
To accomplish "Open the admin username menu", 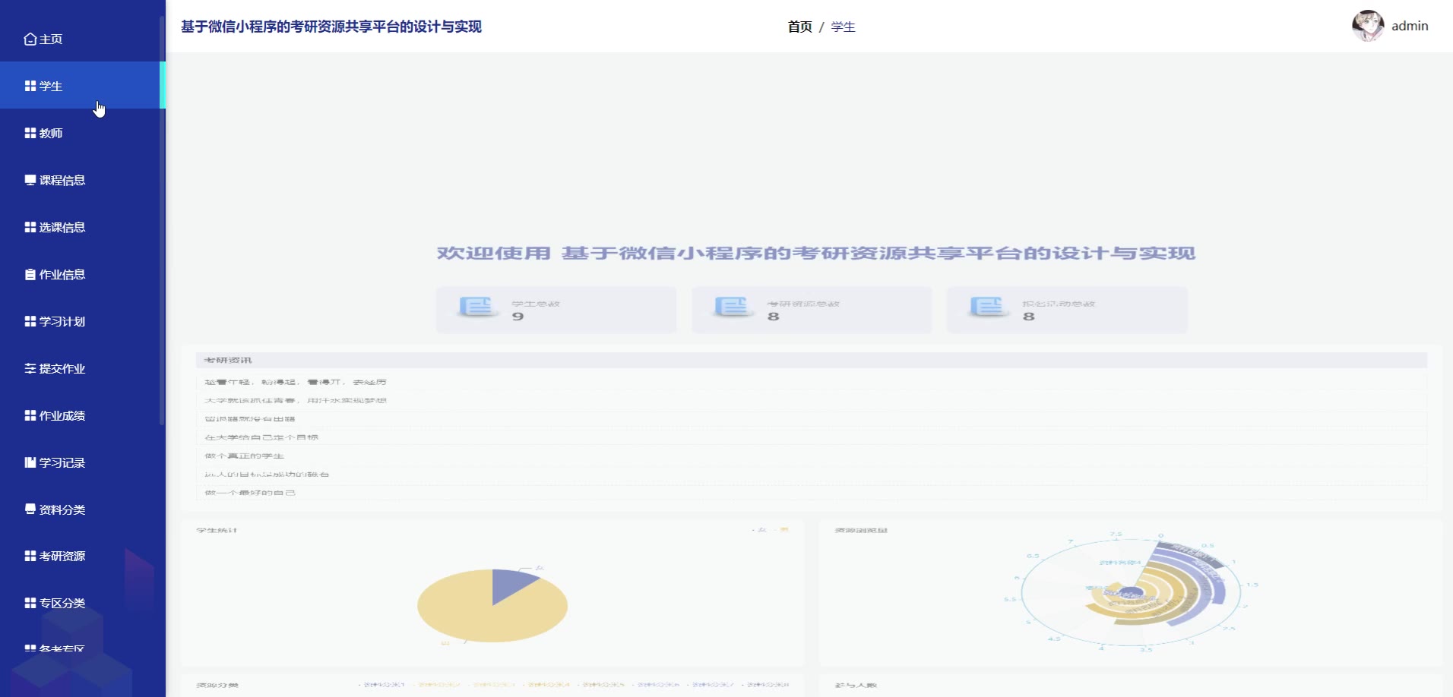I will (x=1410, y=26).
